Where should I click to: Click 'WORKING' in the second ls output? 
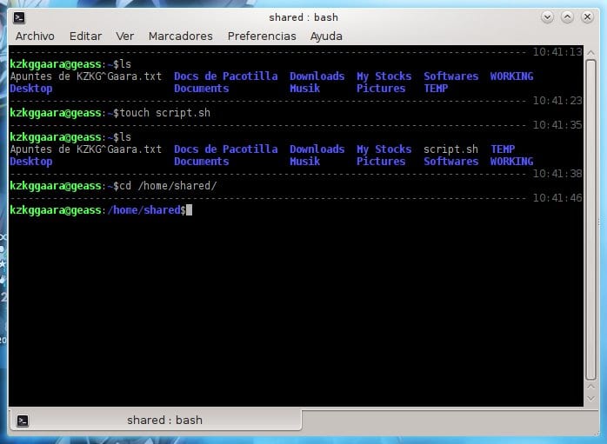point(511,162)
